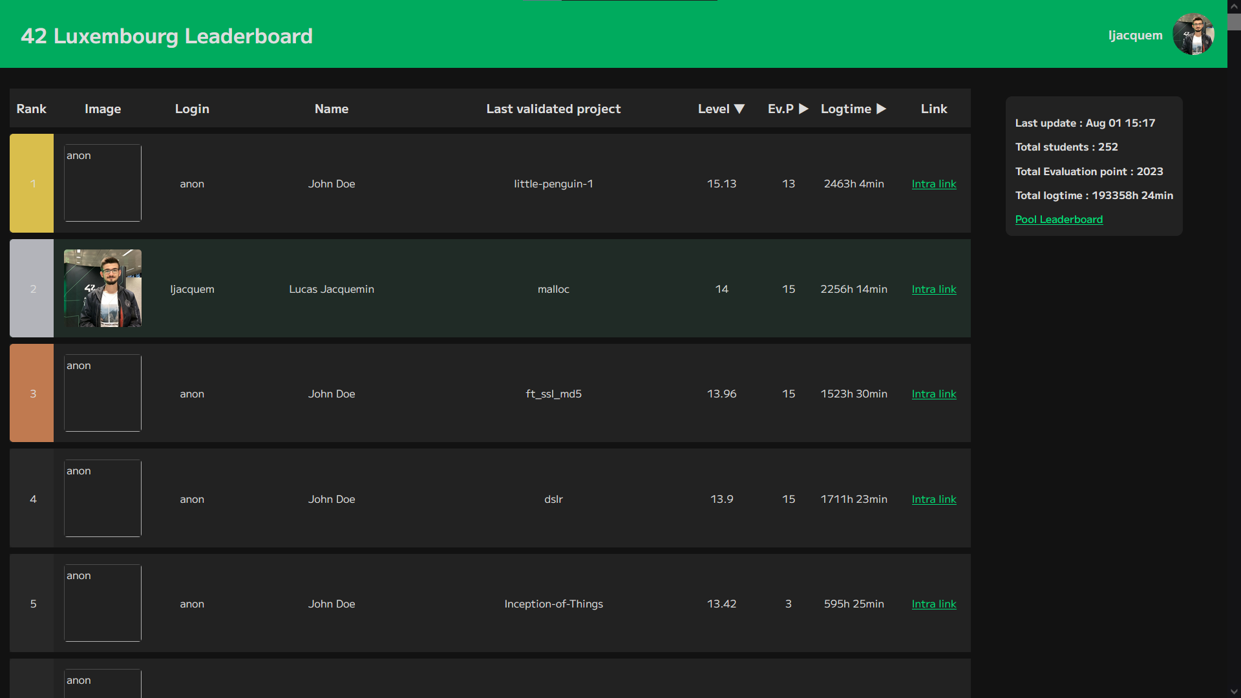This screenshot has width=1241, height=698.
Task: Click the anon image in rank 3 row
Action: (x=103, y=393)
